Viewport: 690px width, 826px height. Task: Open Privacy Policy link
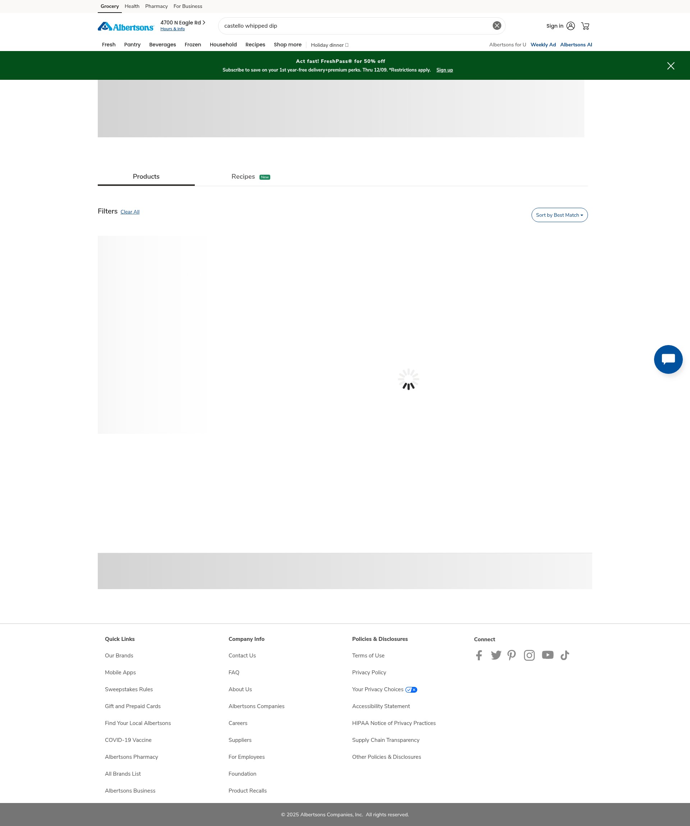[x=369, y=672]
